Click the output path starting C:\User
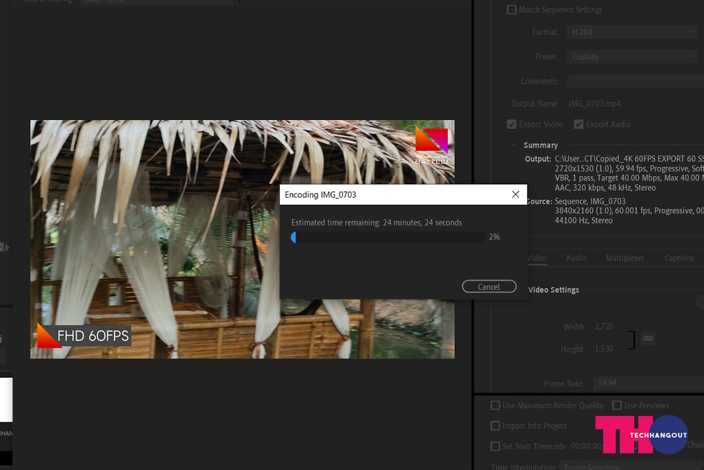Screen dimensions: 704x470 tap(628, 159)
